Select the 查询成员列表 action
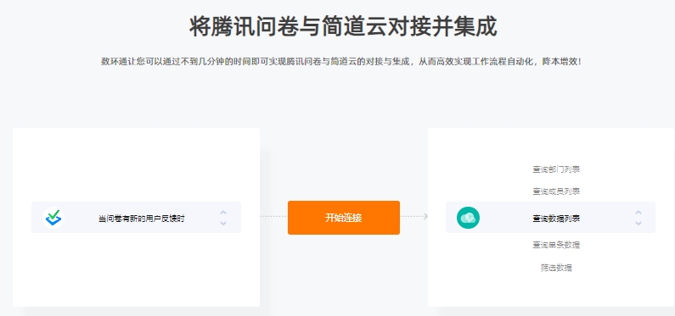The height and width of the screenshot is (316, 675). (556, 191)
